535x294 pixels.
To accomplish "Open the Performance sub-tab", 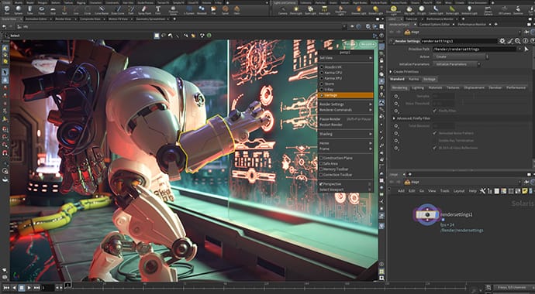I will [x=516, y=87].
